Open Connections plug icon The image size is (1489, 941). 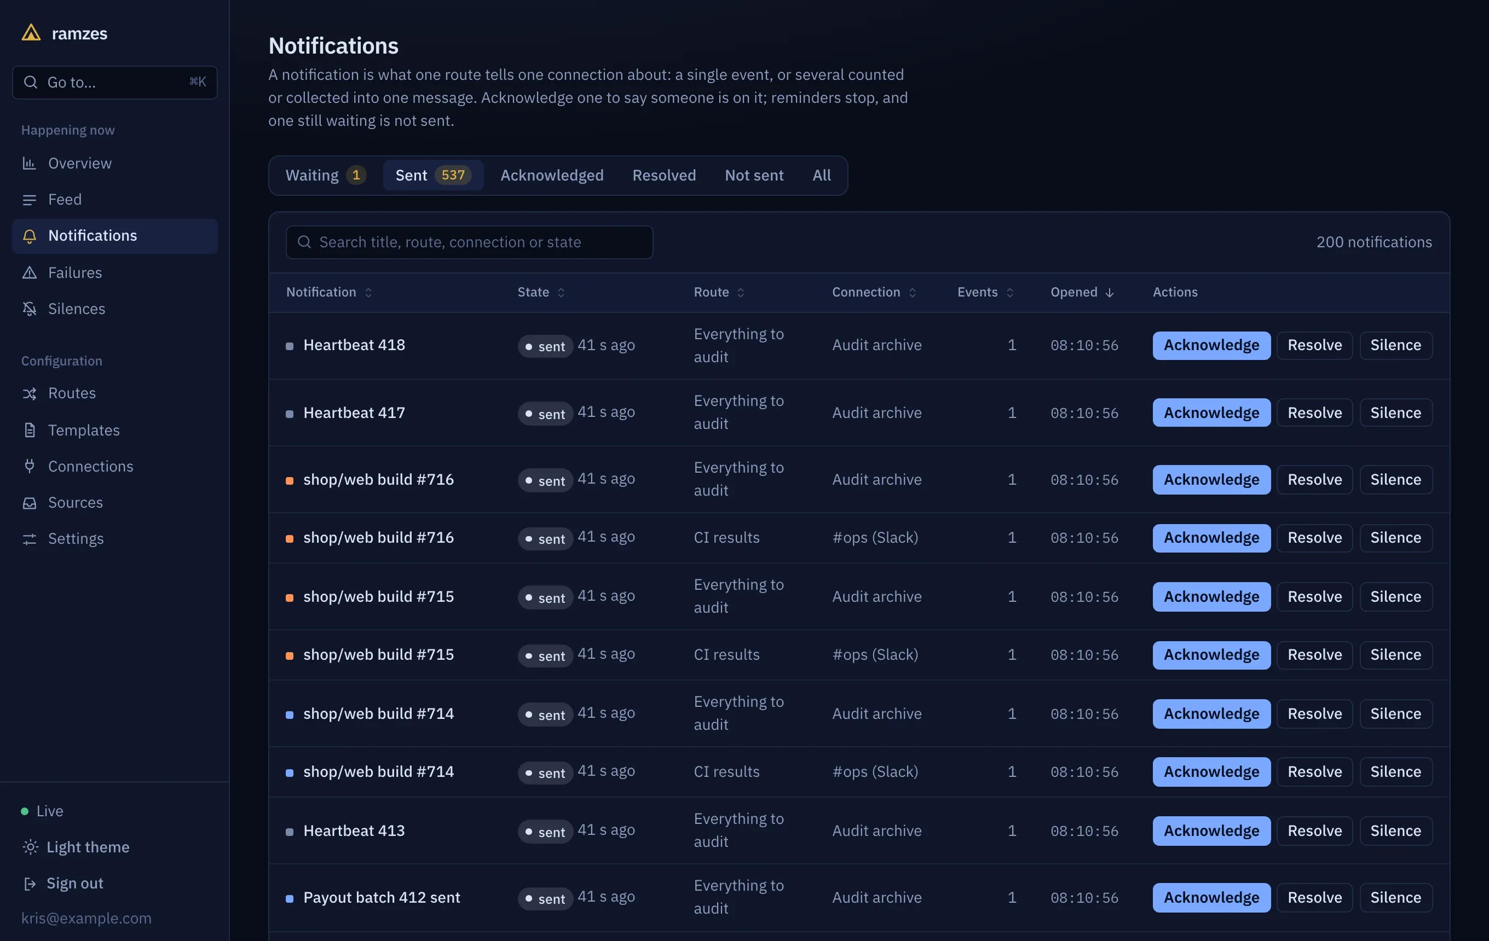coord(29,466)
